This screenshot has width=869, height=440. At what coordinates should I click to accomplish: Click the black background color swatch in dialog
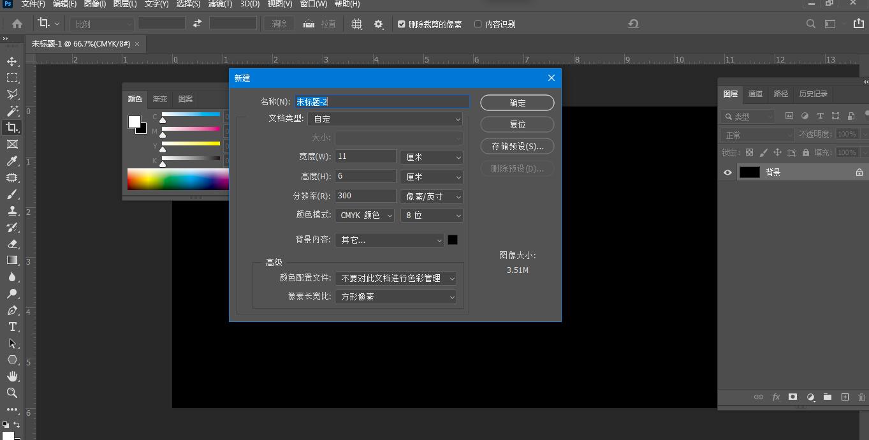(453, 240)
